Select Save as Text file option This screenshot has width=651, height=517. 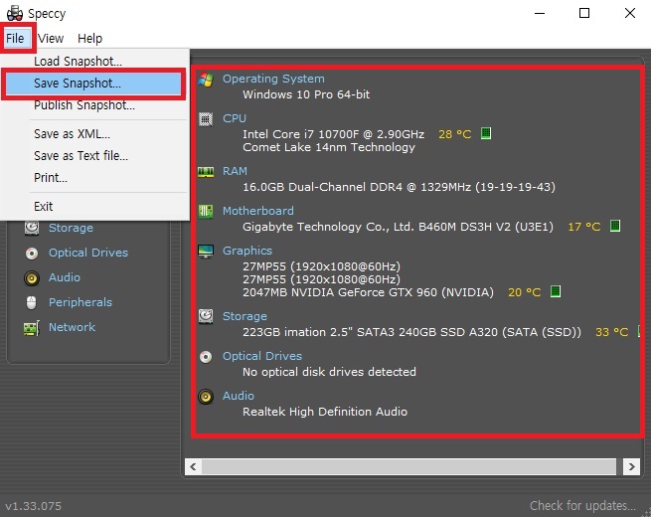94,156
